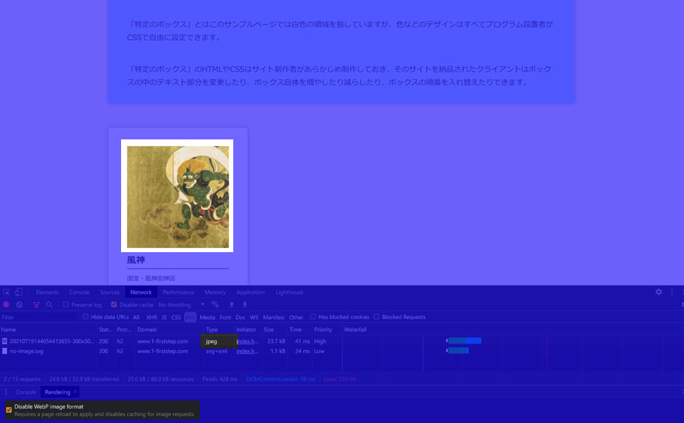Sort by Type column header
The image size is (684, 423).
click(218, 330)
